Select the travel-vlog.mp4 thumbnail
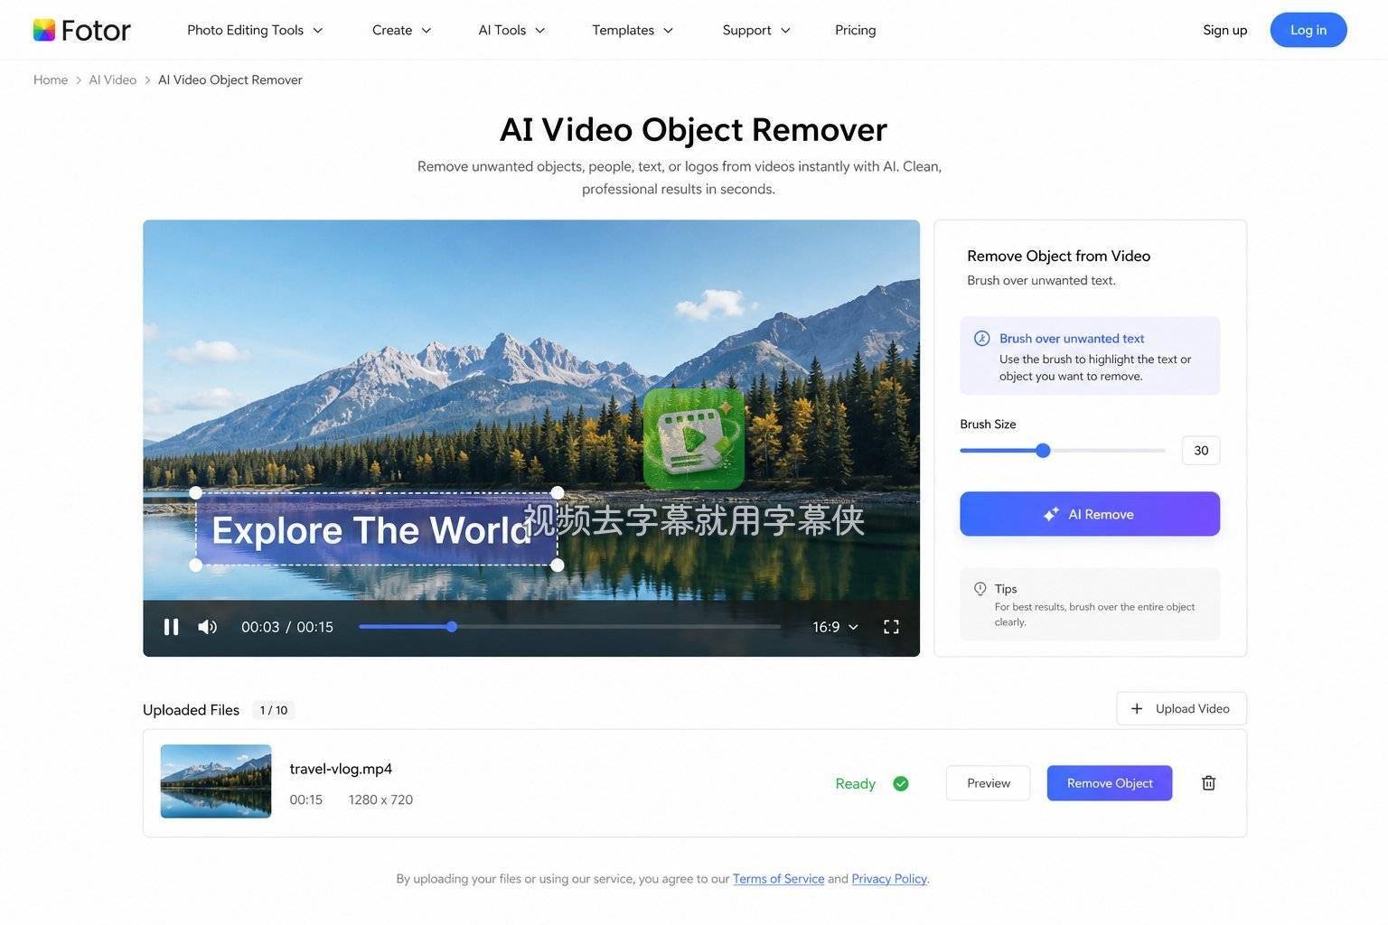 (x=216, y=781)
